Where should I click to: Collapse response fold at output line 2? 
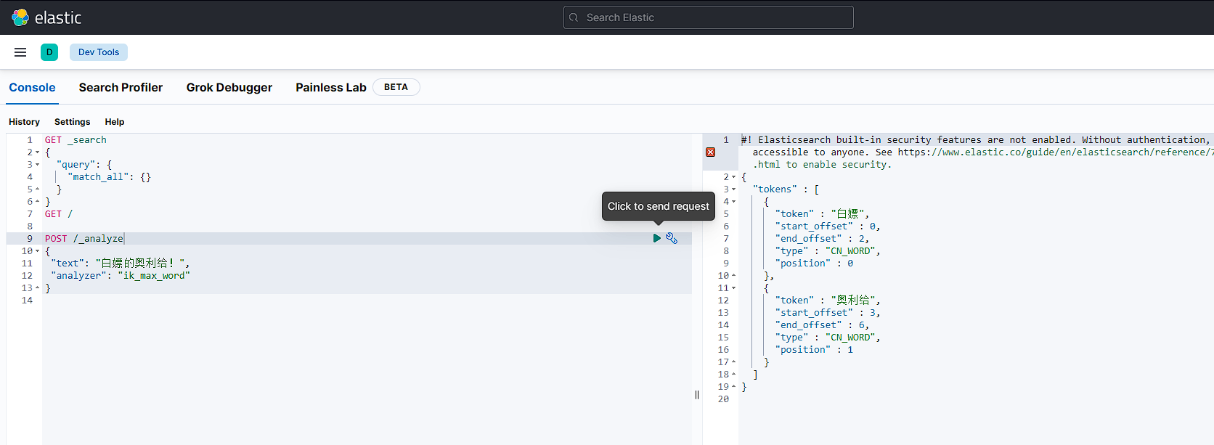tap(734, 177)
